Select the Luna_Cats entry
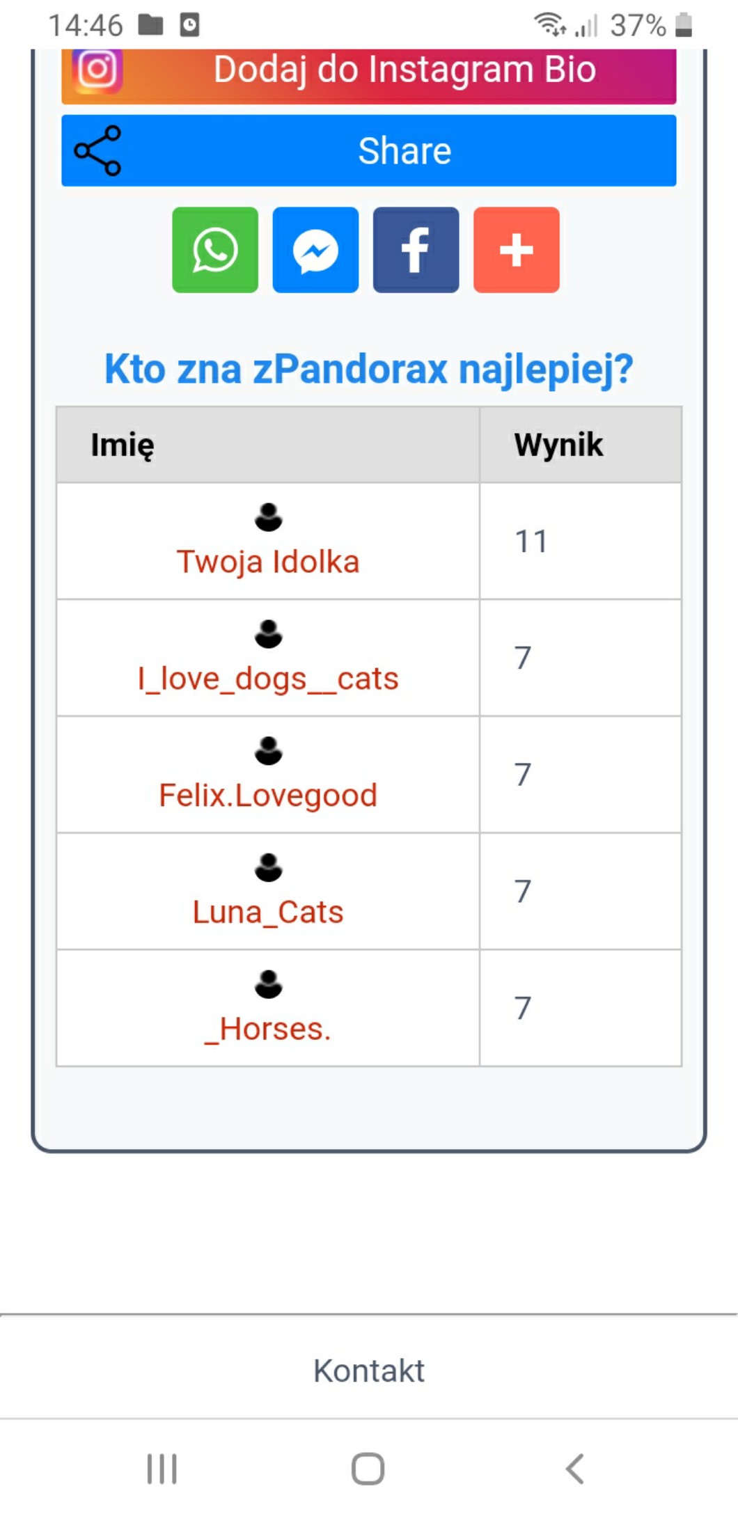Viewport: 738px width, 1516px height. click(268, 912)
